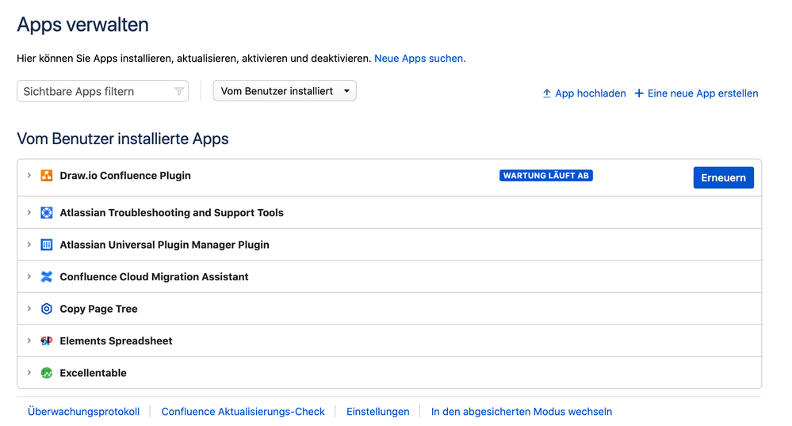Image resolution: width=792 pixels, height=426 pixels.
Task: Click the Confluence Cloud Migration Assistant icon
Action: 47,276
